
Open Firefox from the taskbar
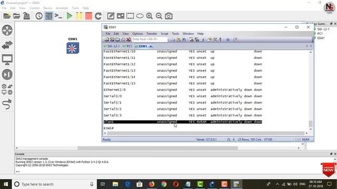point(152,184)
